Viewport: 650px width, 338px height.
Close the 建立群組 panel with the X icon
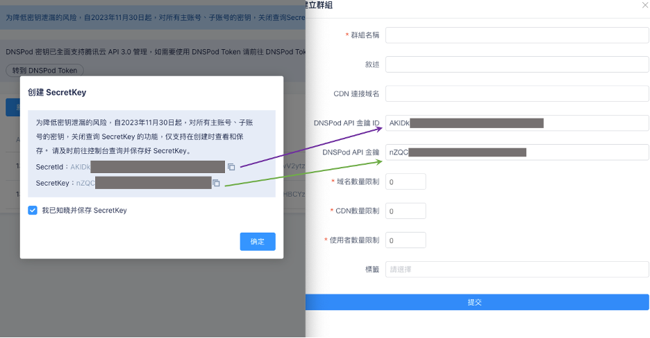click(644, 5)
